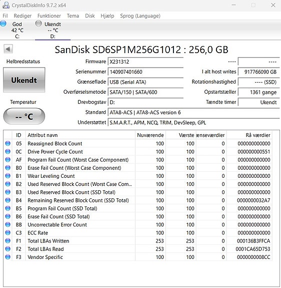Click the status dot beside ECC Rate
281x288 pixels.
coord(7,232)
